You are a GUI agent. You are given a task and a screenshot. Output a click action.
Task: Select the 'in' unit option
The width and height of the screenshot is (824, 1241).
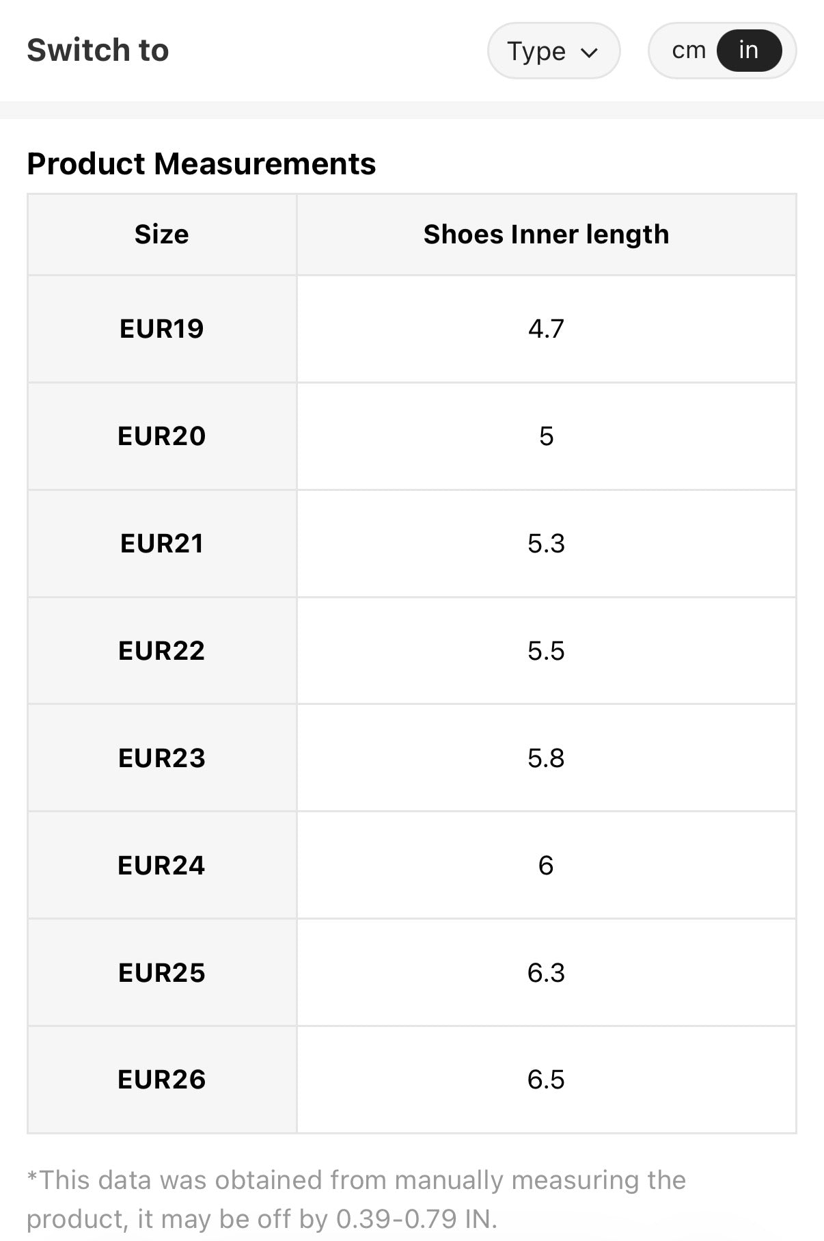pos(748,51)
